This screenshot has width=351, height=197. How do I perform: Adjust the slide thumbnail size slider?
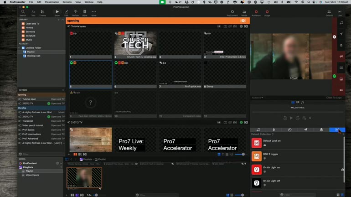pos(243,155)
